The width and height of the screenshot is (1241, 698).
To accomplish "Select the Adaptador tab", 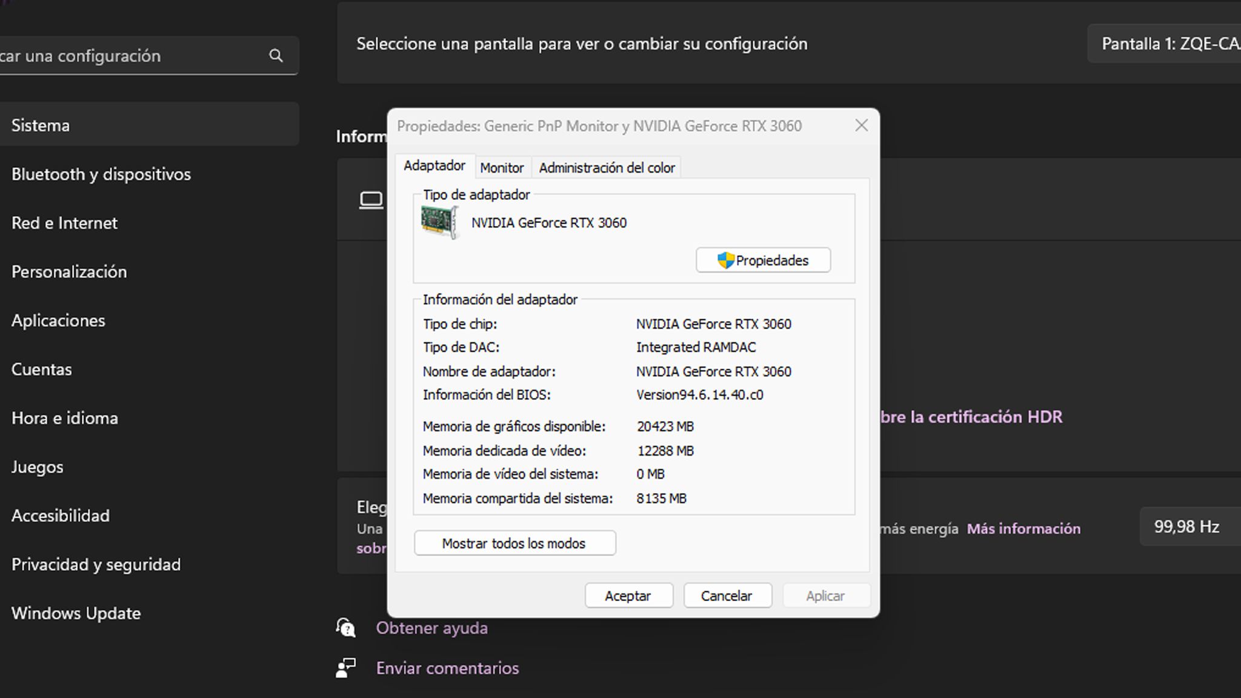I will point(434,165).
